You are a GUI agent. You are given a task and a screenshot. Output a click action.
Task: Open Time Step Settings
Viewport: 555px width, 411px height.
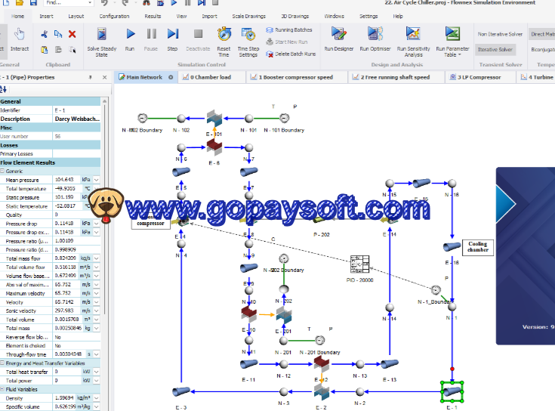pyautogui.click(x=248, y=34)
